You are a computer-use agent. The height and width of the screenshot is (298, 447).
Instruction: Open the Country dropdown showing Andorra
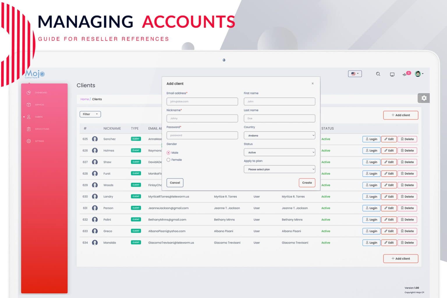click(x=279, y=136)
